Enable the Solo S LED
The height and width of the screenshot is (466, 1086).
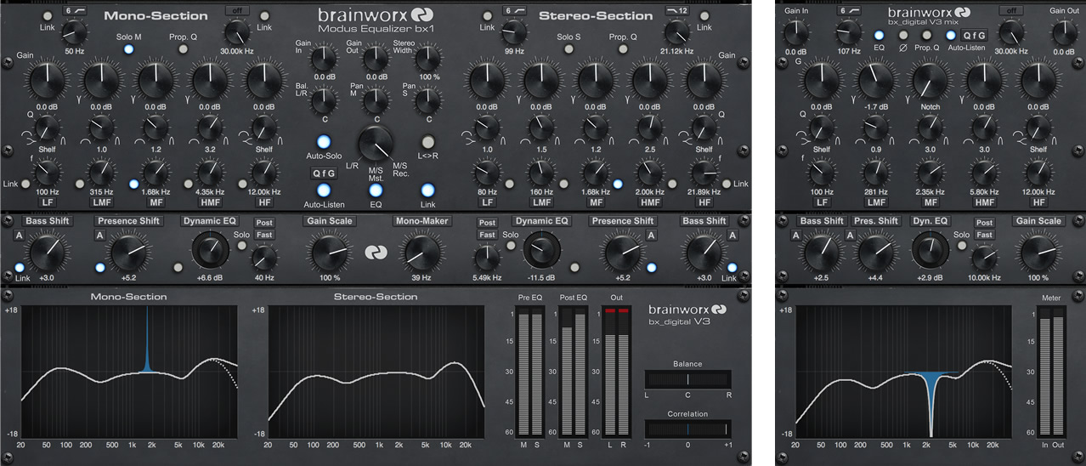[568, 49]
